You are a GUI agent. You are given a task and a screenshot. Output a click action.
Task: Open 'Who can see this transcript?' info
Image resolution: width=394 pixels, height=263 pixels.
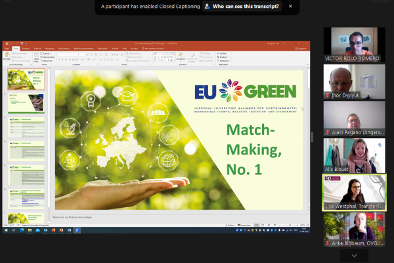pyautogui.click(x=242, y=7)
